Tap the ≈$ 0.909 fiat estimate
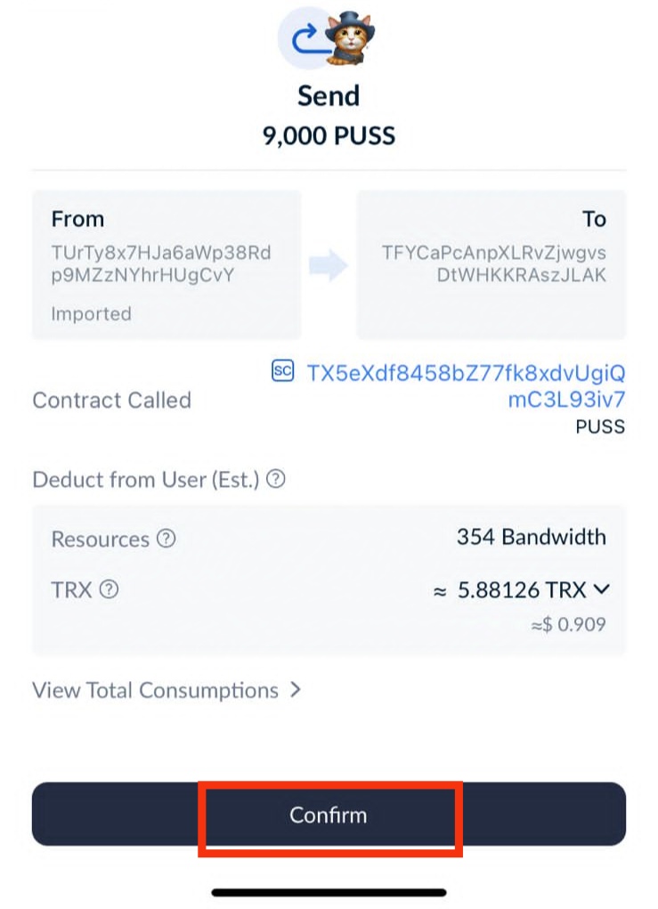Image resolution: width=658 pixels, height=909 pixels. (x=568, y=624)
